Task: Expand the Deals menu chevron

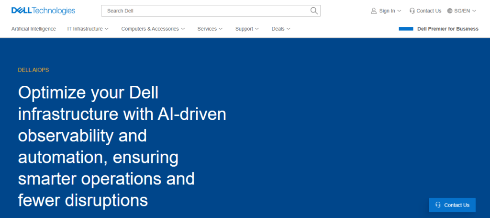Action: click(x=288, y=29)
